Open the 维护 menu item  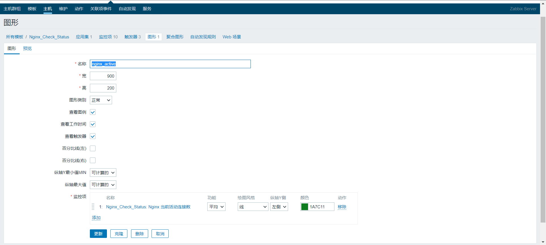pyautogui.click(x=63, y=9)
